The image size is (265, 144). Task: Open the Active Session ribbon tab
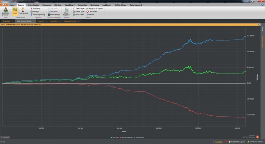[33, 5]
